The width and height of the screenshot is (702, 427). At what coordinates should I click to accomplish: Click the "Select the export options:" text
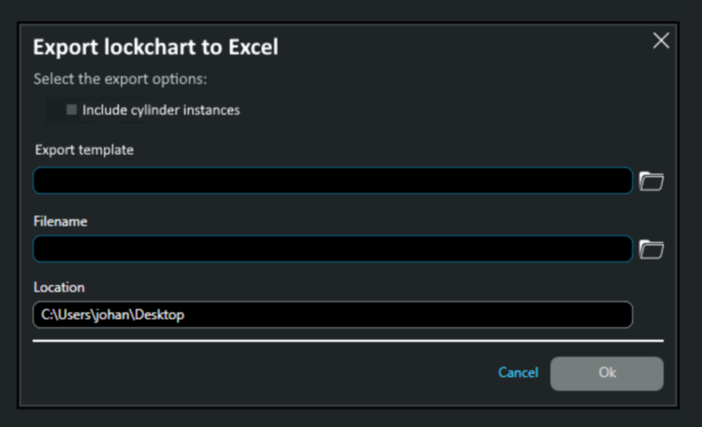pos(121,79)
